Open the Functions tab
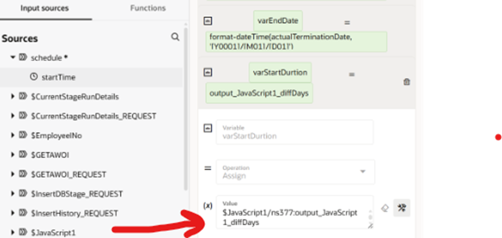 click(x=147, y=8)
